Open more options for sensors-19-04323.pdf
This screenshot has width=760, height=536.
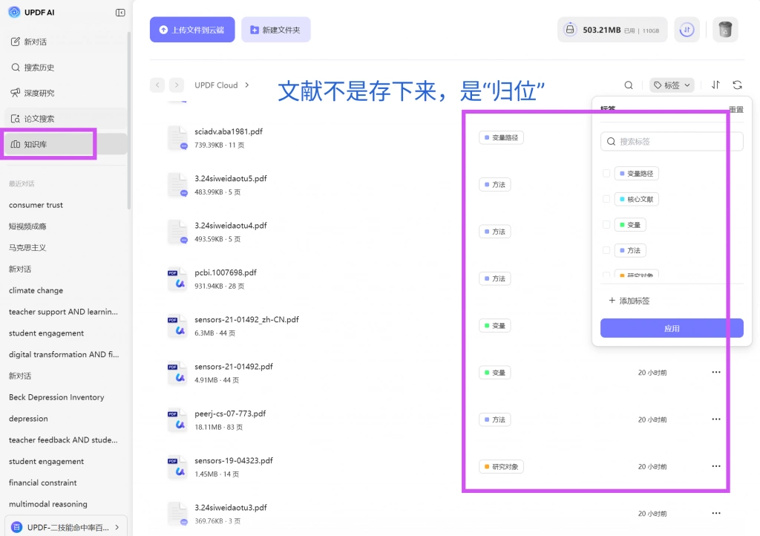(x=716, y=466)
